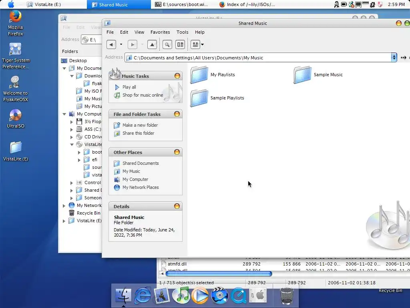
Task: Open the Tools menu
Action: pyautogui.click(x=182, y=32)
